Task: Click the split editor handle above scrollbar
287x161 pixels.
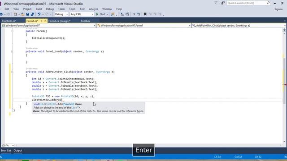Action: tap(284, 30)
